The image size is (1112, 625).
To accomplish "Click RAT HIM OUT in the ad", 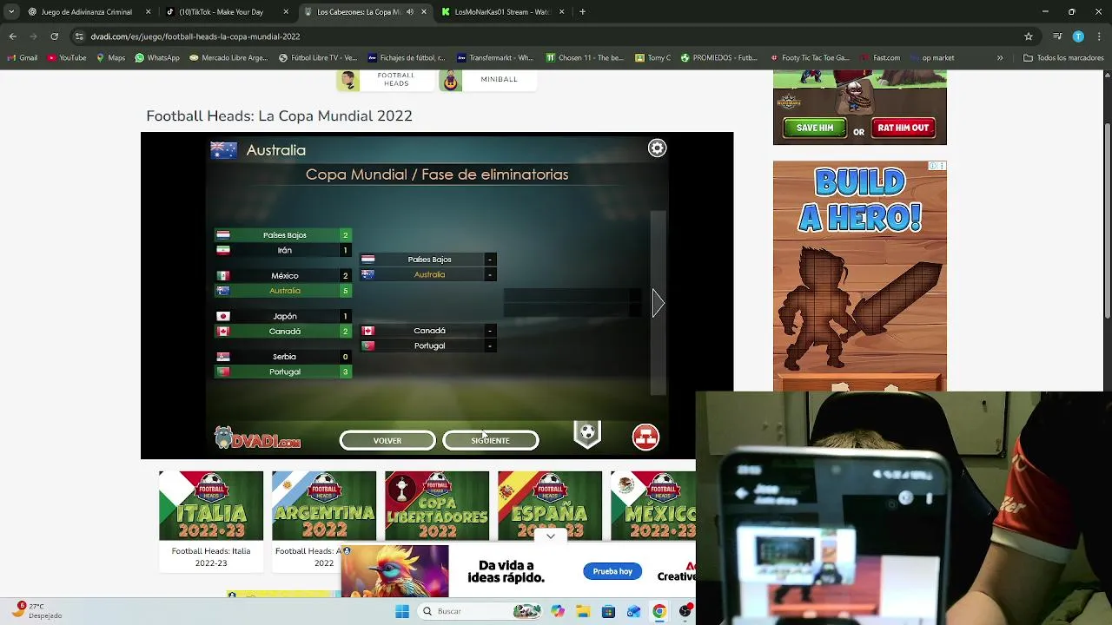I will pos(903,128).
